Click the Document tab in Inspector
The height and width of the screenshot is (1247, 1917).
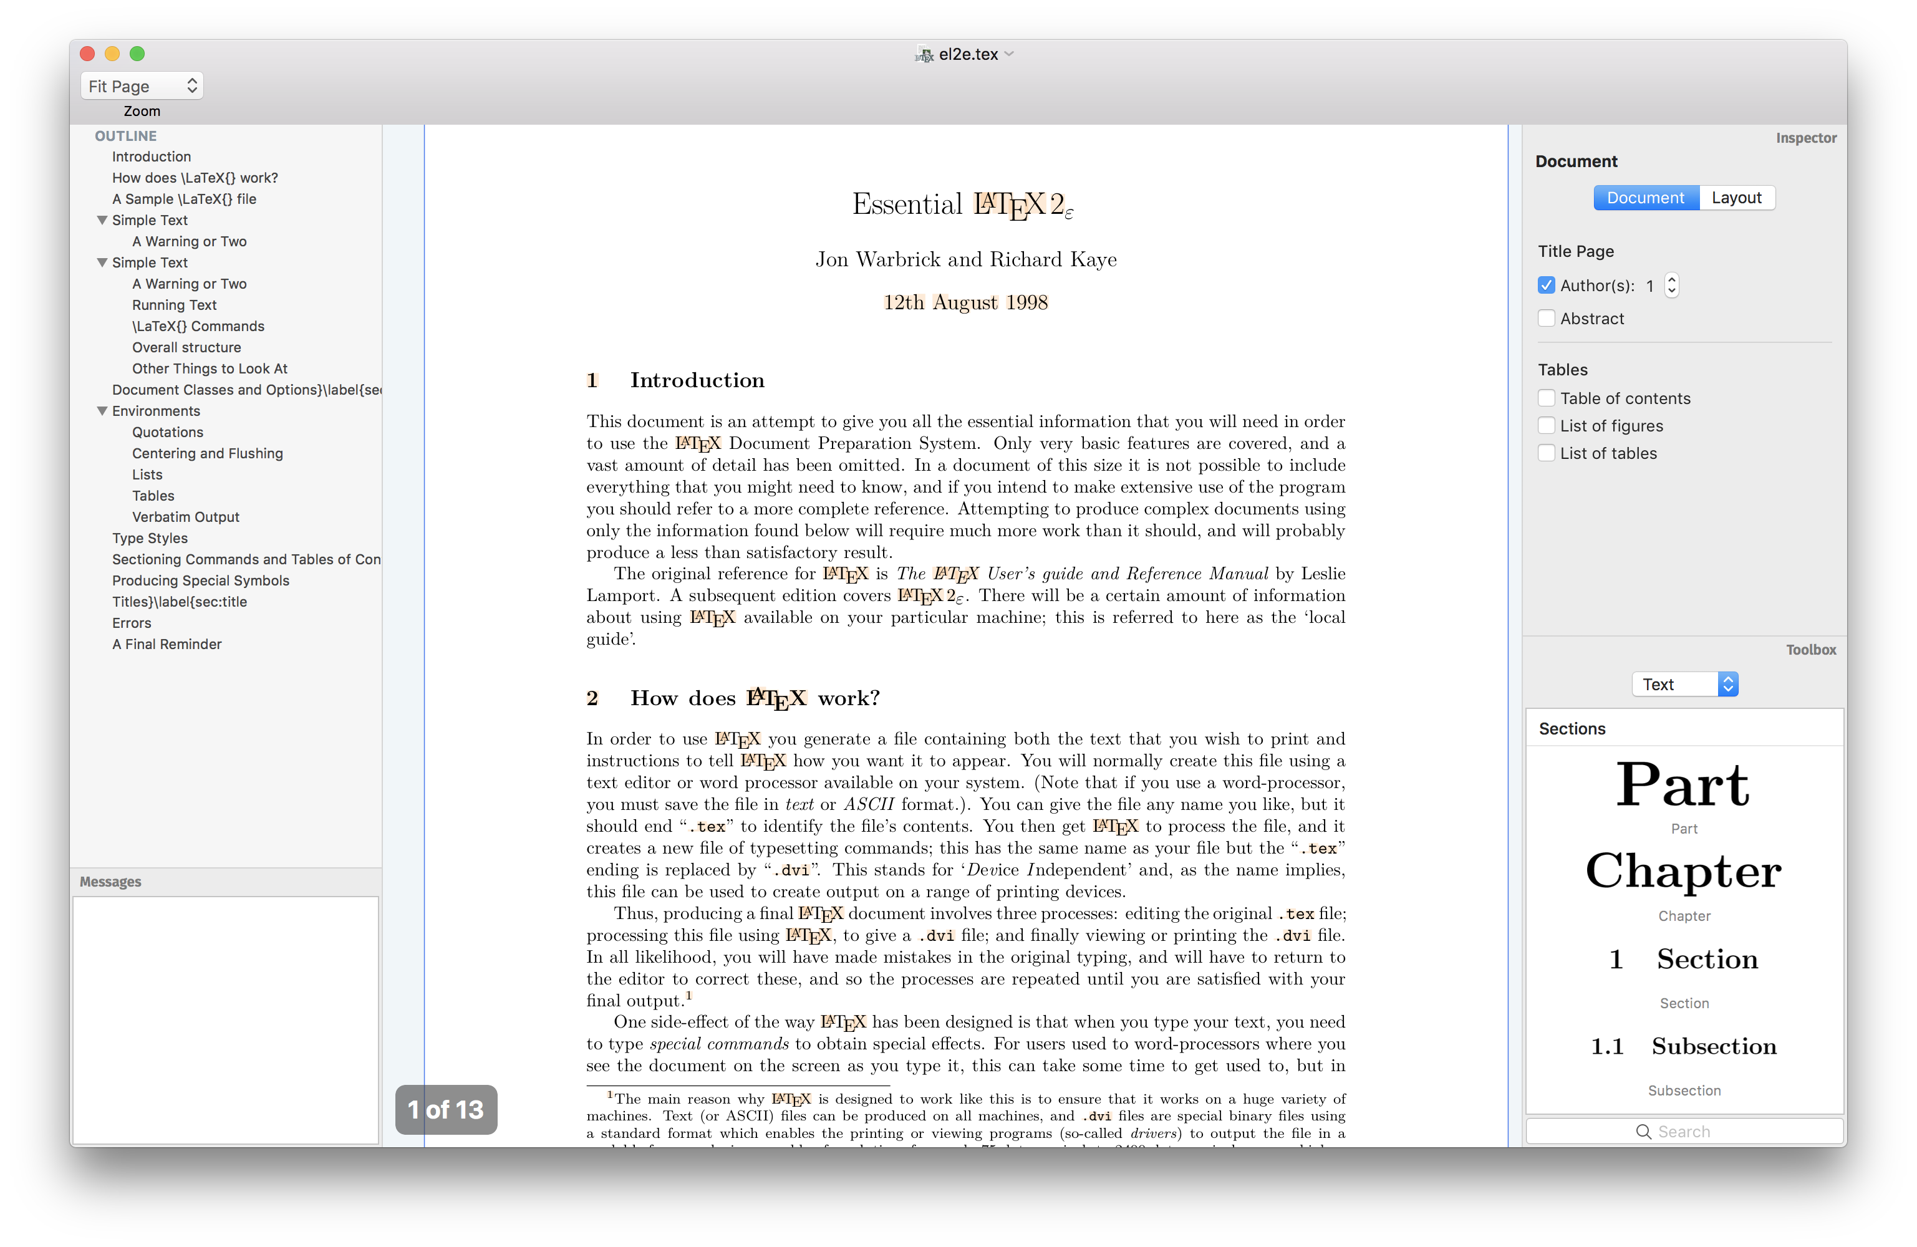(x=1644, y=197)
